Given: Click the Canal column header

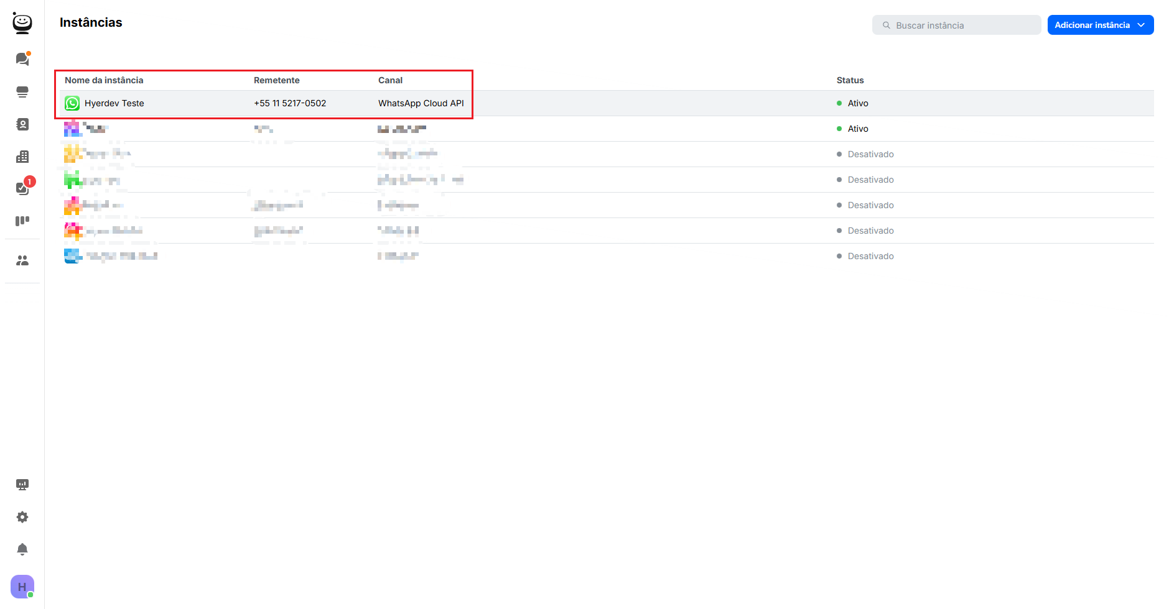Looking at the screenshot, I should tap(390, 80).
